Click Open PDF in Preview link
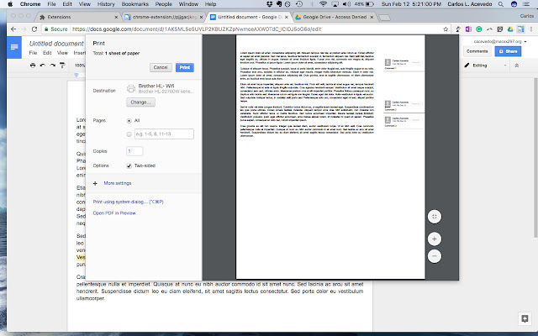This screenshot has width=538, height=336. [114, 213]
